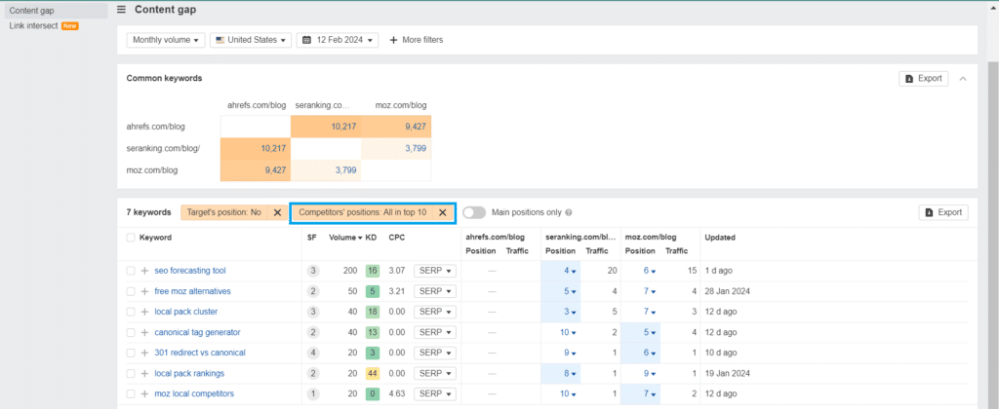Remove the Competitors' positions filter chip

click(443, 212)
